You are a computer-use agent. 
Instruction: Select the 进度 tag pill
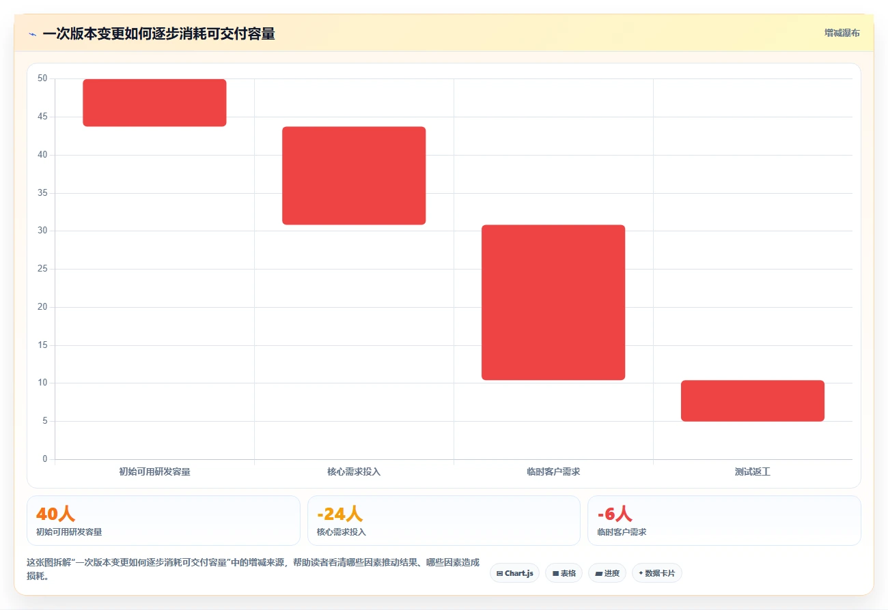pyautogui.click(x=607, y=573)
